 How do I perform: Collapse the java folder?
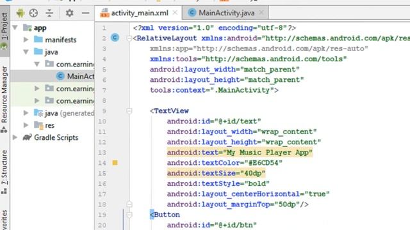tap(26, 52)
